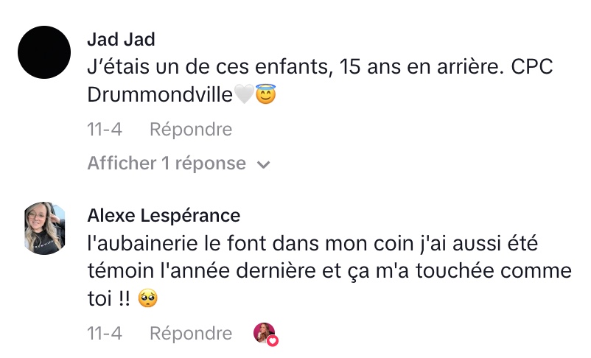This screenshot has height=358, width=591.
Task: Visit the Alexe Lespérance username link
Action: pyautogui.click(x=164, y=215)
